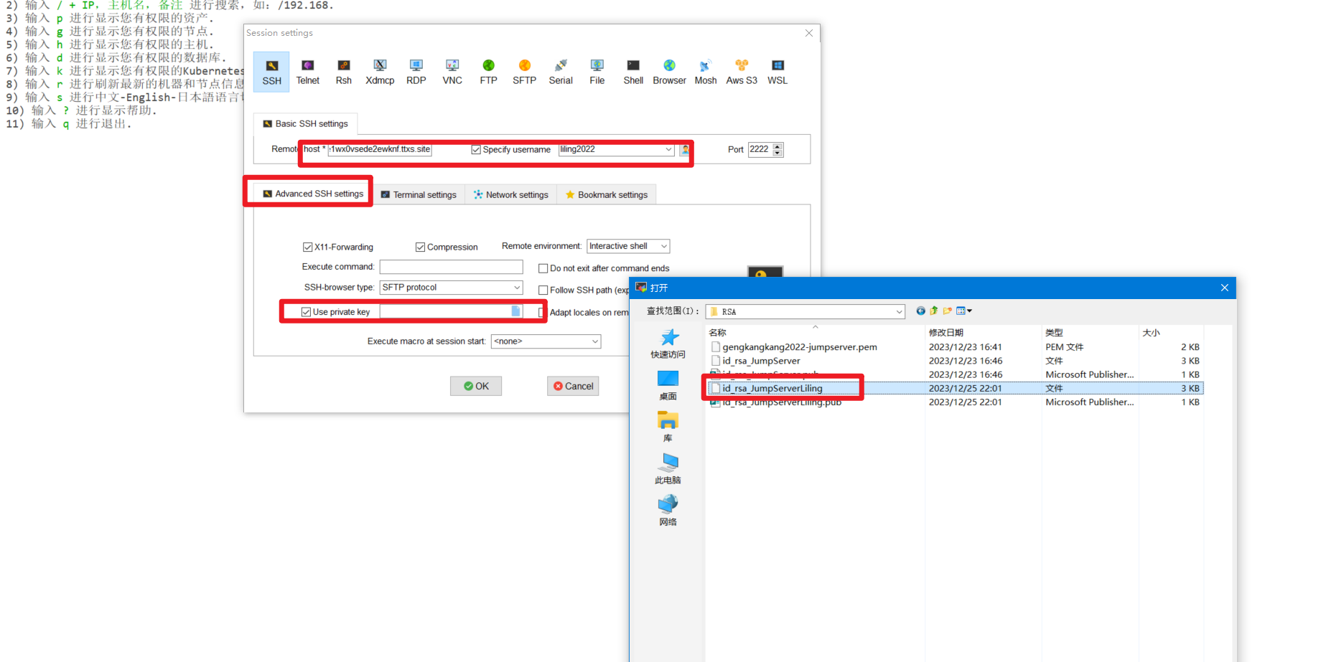
Task: Open the Network settings tab
Action: (510, 194)
